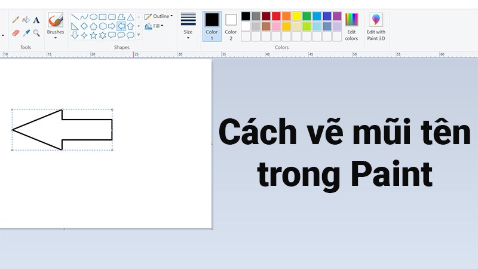The width and height of the screenshot is (478, 269).
Task: Choose the Diamond shape
Action: (x=84, y=26)
